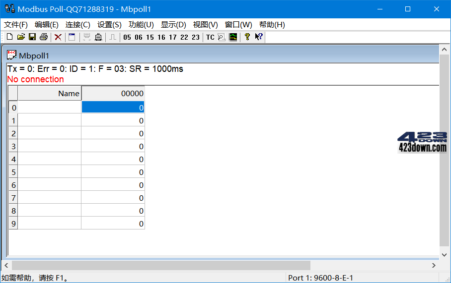This screenshot has width=451, height=283.
Task: Click the Mbpoll1 document window icon
Action: pos(11,55)
